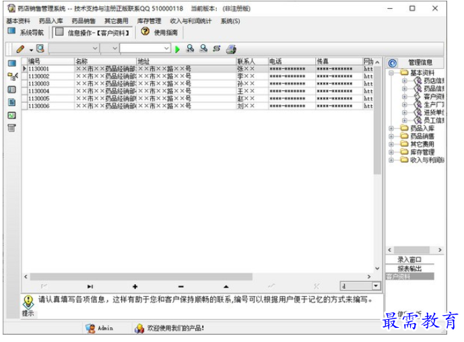Image resolution: width=464 pixels, height=342 pixels.
Task: Click the application icon in title bar
Action: point(11,9)
